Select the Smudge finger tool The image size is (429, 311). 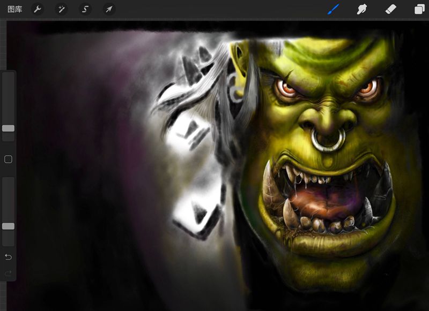click(x=362, y=9)
